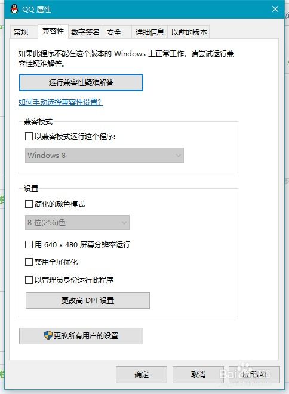Toggle the 简化的颜色模式 checkbox

click(x=29, y=204)
